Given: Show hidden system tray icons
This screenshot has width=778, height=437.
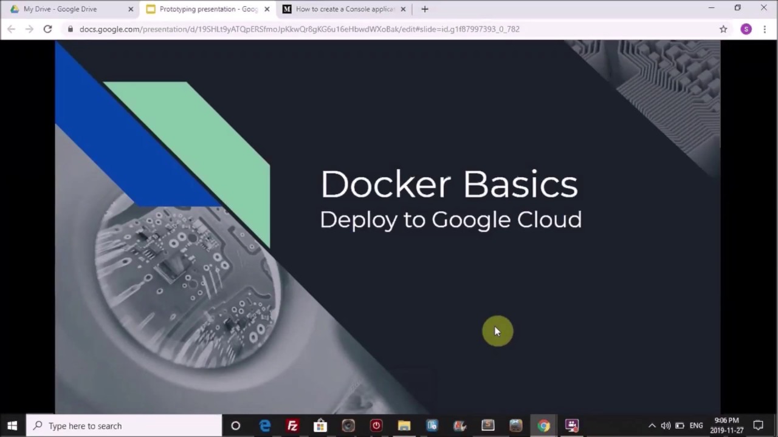Looking at the screenshot, I should point(652,425).
